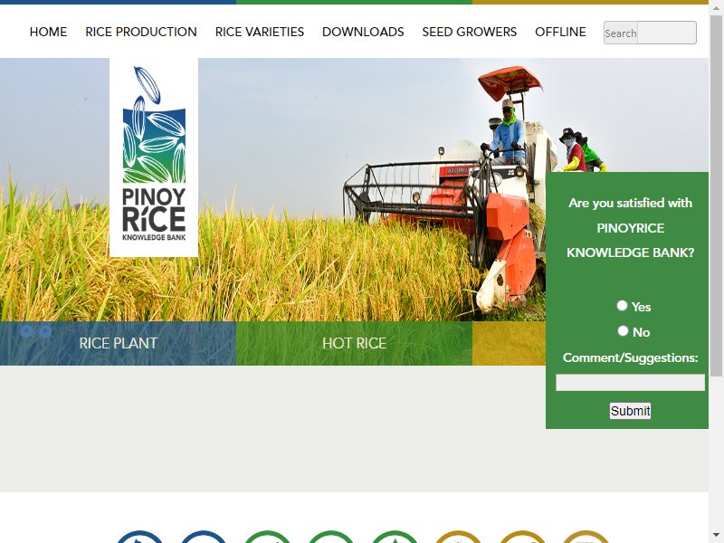Image resolution: width=724 pixels, height=543 pixels.
Task: Open the DOWNLOADS menu item
Action: click(x=363, y=32)
